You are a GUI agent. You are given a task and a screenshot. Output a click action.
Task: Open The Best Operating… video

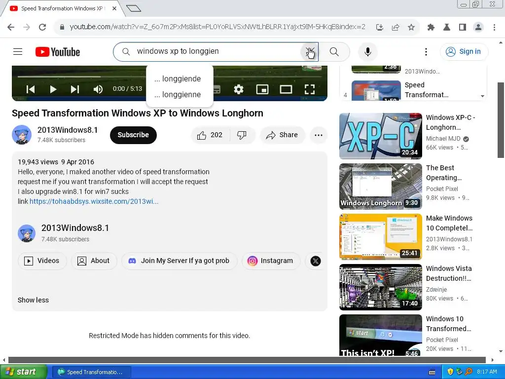pos(380,186)
